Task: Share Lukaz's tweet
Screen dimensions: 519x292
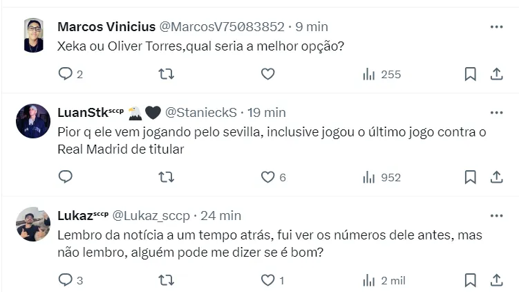Action: [496, 280]
